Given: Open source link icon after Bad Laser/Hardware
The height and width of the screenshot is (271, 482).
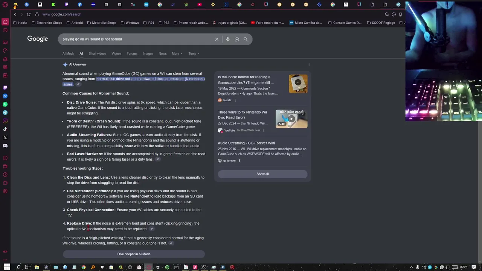Looking at the screenshot, I should coord(158,159).
